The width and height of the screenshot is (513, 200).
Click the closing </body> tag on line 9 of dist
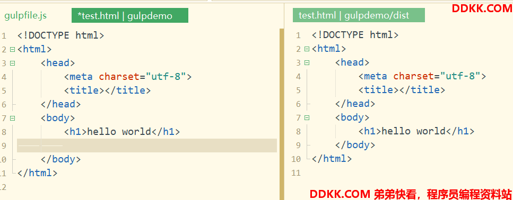click(355, 145)
